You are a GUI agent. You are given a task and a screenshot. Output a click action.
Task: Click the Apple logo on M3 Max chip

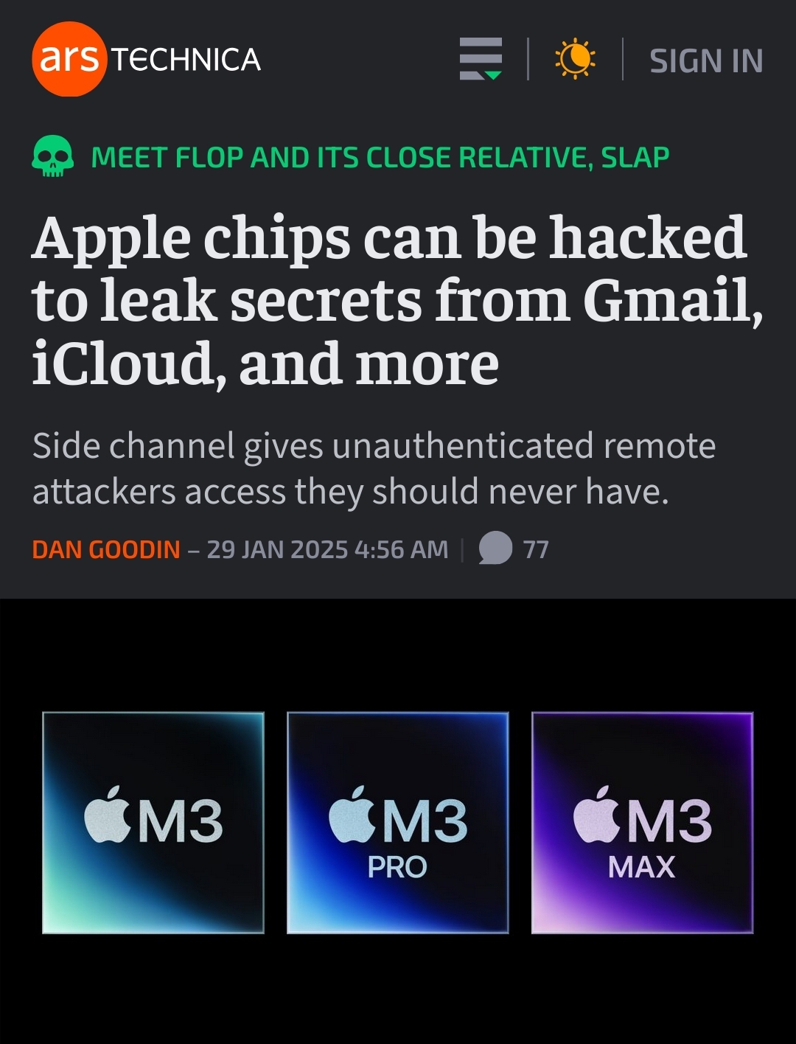(597, 815)
